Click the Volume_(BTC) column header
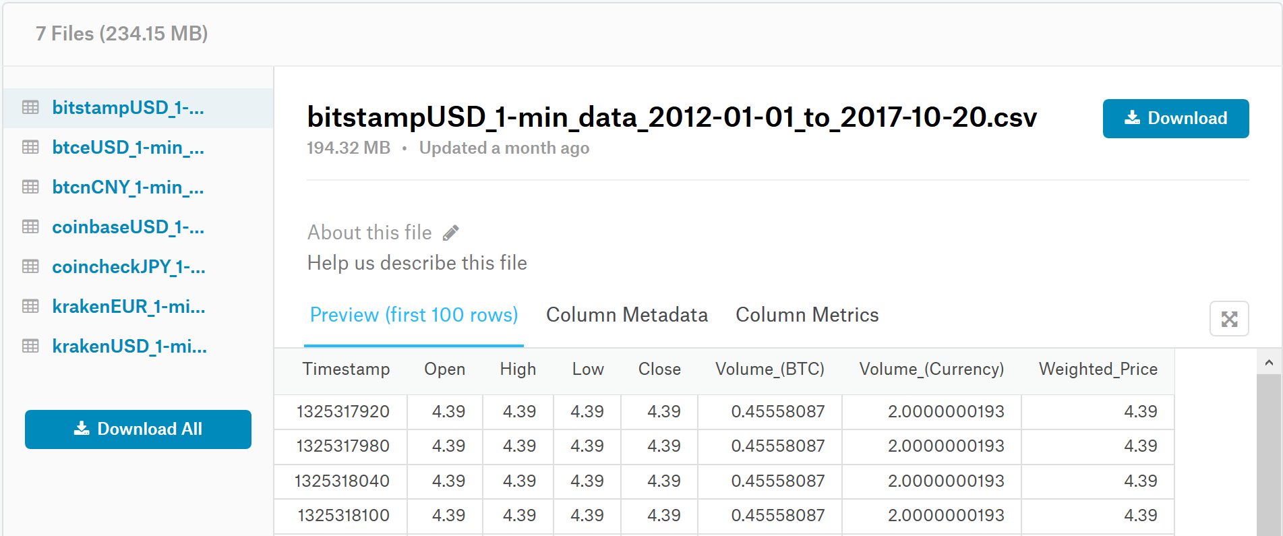 pyautogui.click(x=770, y=369)
